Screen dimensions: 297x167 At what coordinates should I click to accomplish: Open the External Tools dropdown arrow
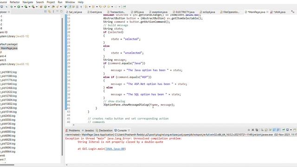click(37, 7)
